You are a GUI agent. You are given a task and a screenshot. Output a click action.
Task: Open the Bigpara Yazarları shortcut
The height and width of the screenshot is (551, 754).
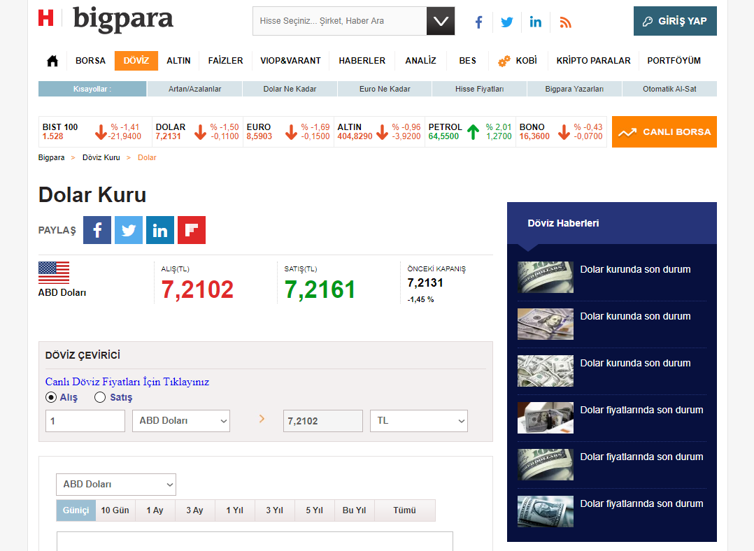click(x=574, y=89)
